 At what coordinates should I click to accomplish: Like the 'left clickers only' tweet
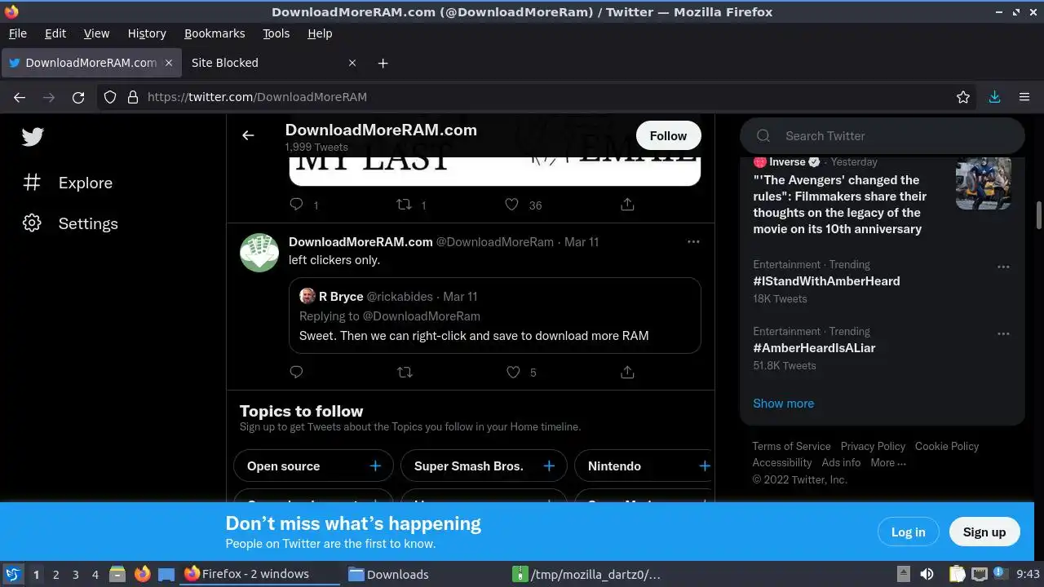point(513,372)
